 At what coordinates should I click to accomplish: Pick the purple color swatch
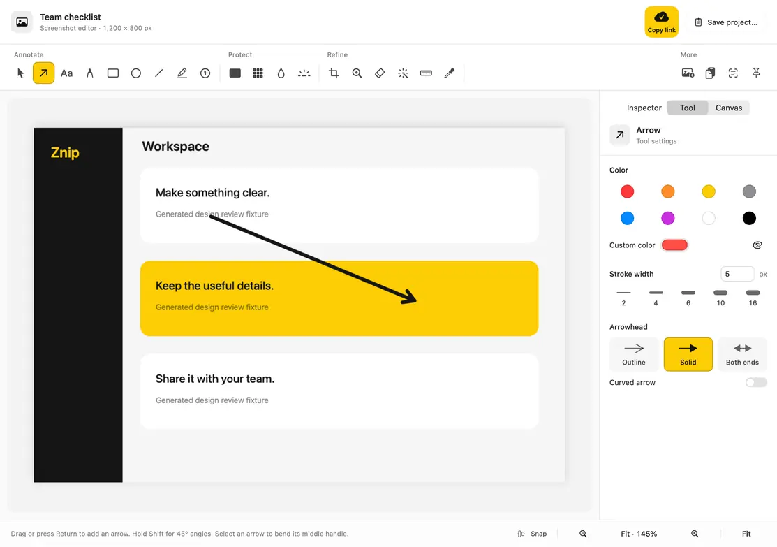pyautogui.click(x=668, y=218)
